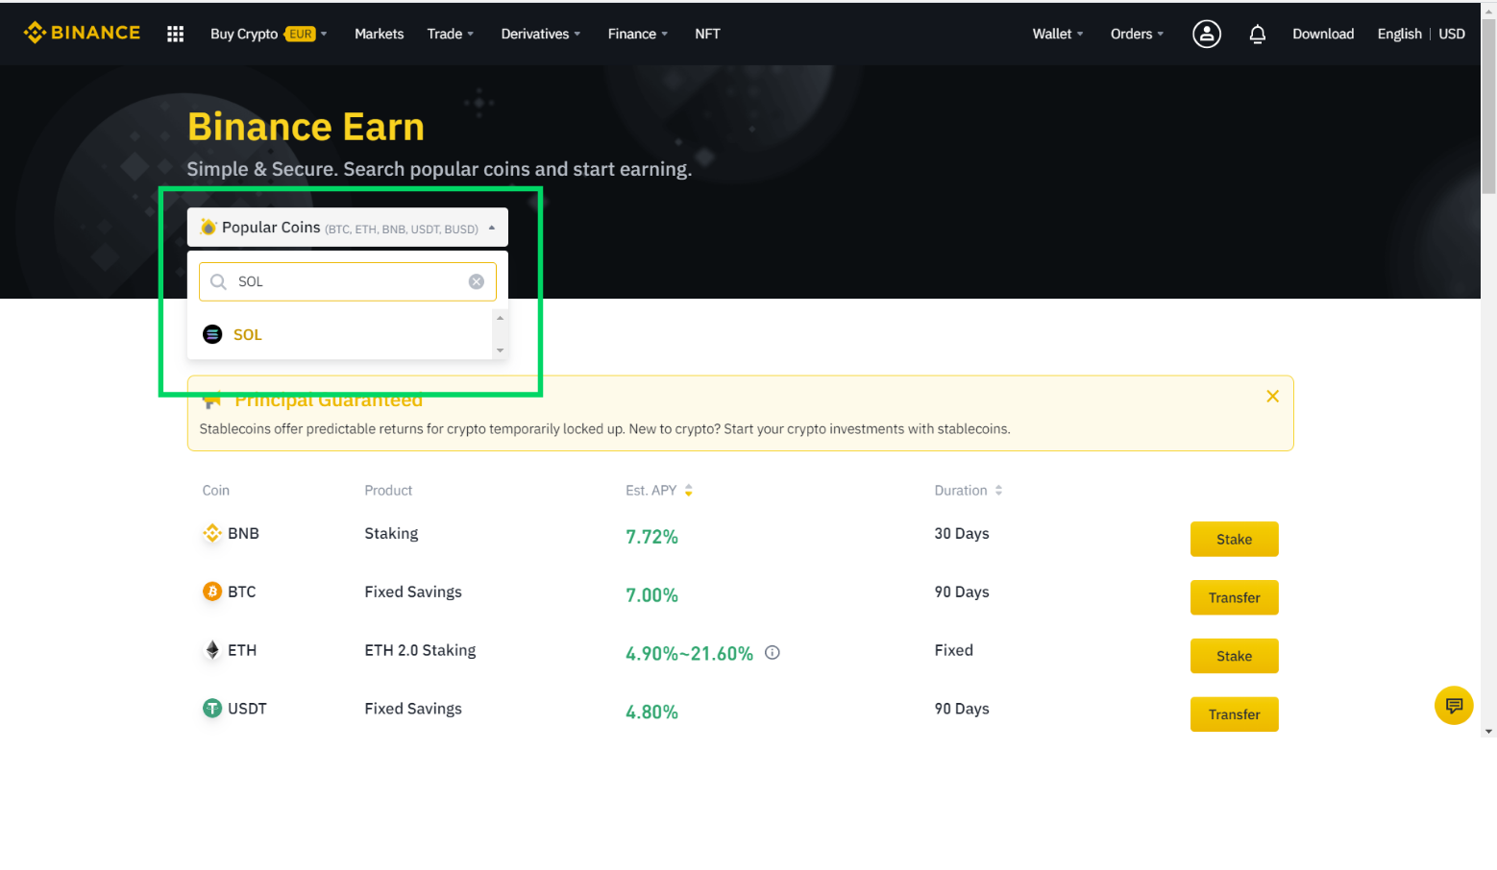Click the BNB coin icon
This screenshot has height=870, width=1497.
point(212,533)
